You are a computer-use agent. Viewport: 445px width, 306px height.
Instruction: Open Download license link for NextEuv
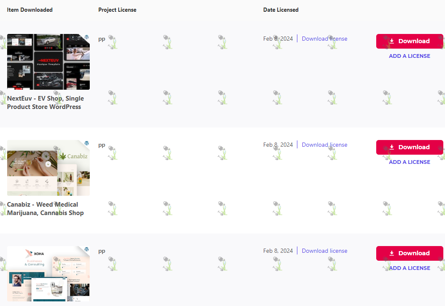click(324, 39)
